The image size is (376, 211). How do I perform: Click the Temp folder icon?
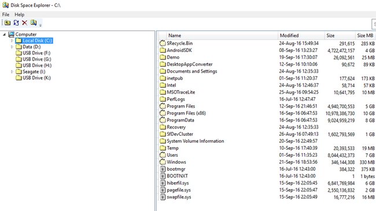(x=163, y=148)
